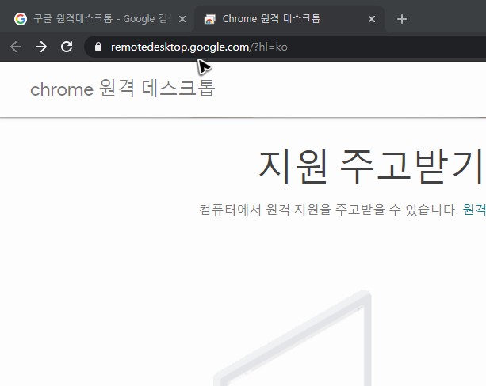View site security lock information
This screenshot has height=386, width=486.
98,47
